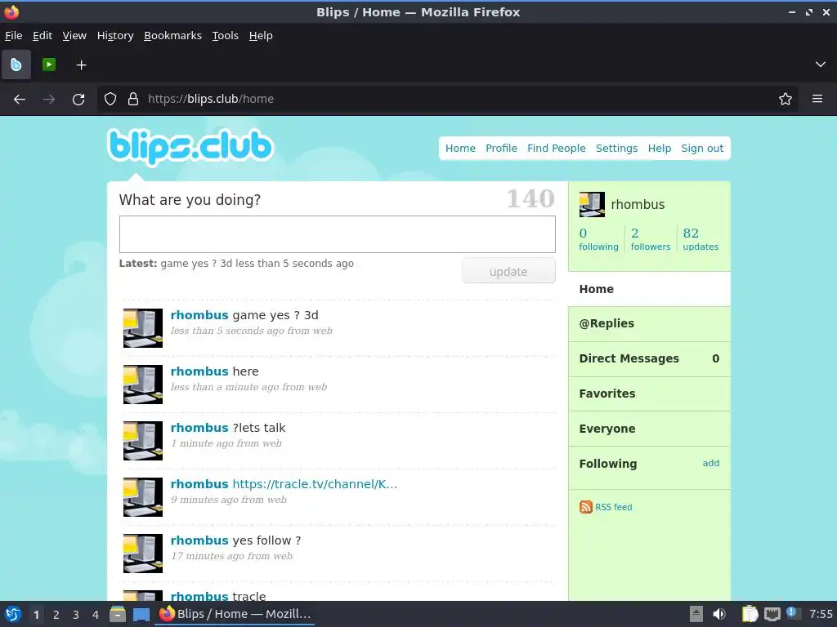This screenshot has width=837, height=627.
Task: Open the Following sidebar section
Action: (608, 464)
